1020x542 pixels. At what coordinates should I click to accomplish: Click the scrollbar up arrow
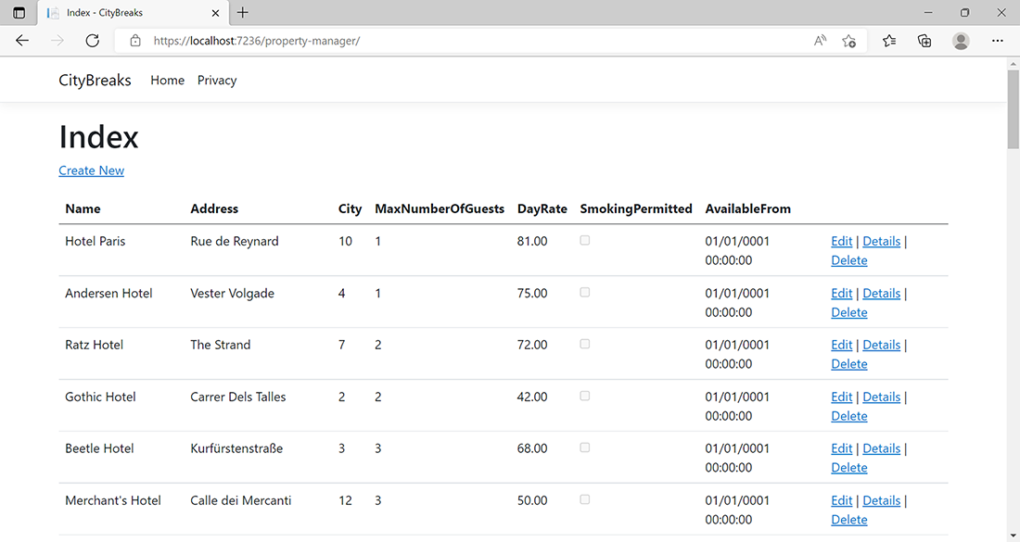pos(1014,64)
